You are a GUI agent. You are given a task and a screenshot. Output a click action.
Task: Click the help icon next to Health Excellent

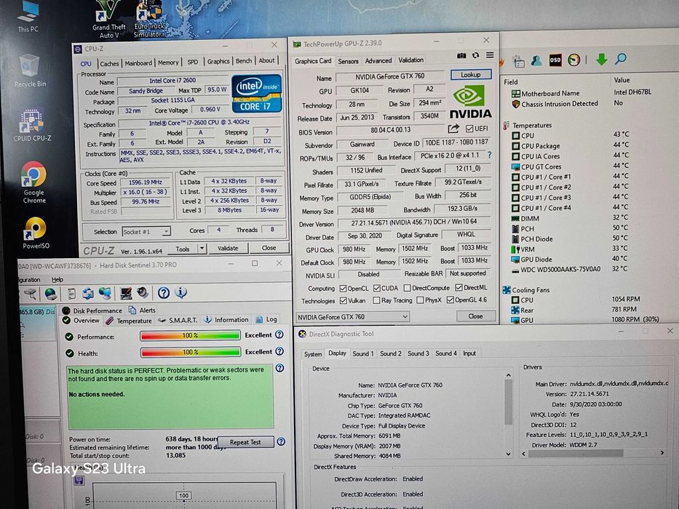[279, 351]
